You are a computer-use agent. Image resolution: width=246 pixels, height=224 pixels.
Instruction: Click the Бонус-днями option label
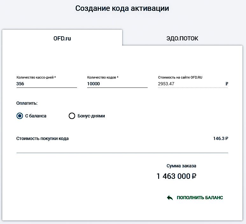[x=91, y=116]
